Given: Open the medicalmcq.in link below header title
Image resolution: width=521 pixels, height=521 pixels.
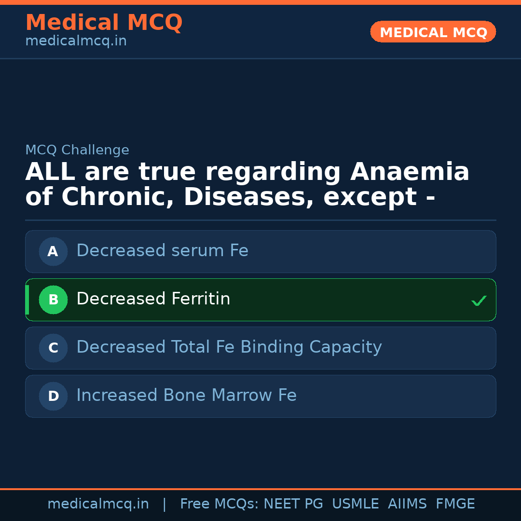Looking at the screenshot, I should pyautogui.click(x=76, y=41).
